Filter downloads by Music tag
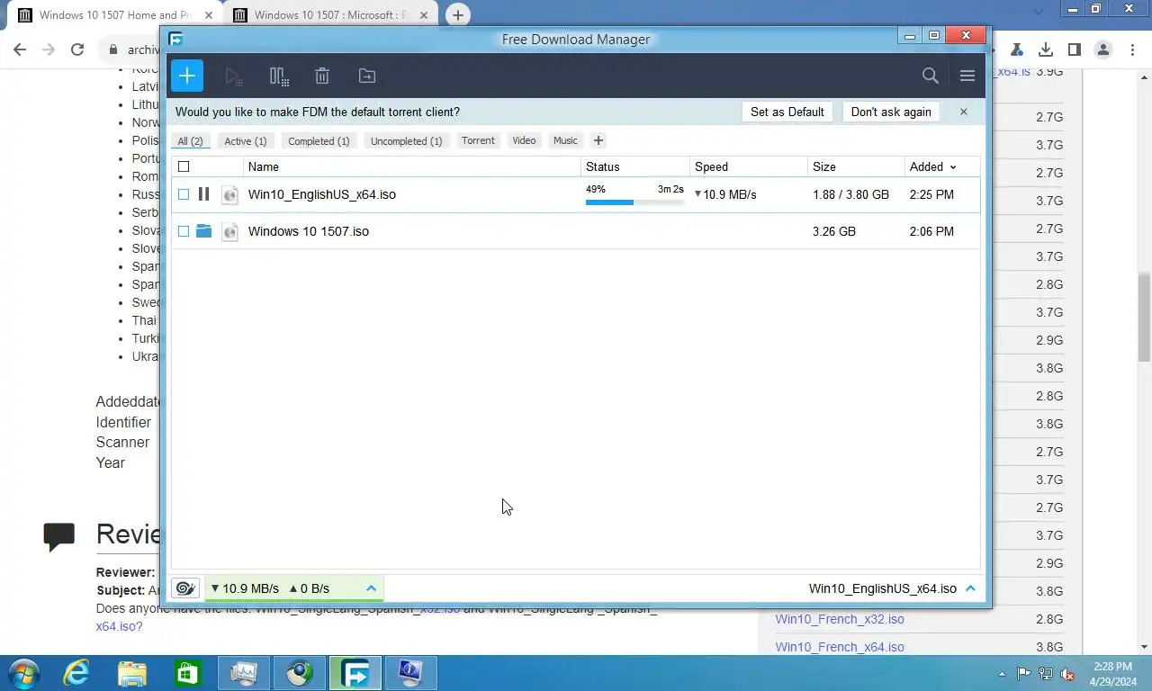The width and height of the screenshot is (1152, 691). pos(565,140)
